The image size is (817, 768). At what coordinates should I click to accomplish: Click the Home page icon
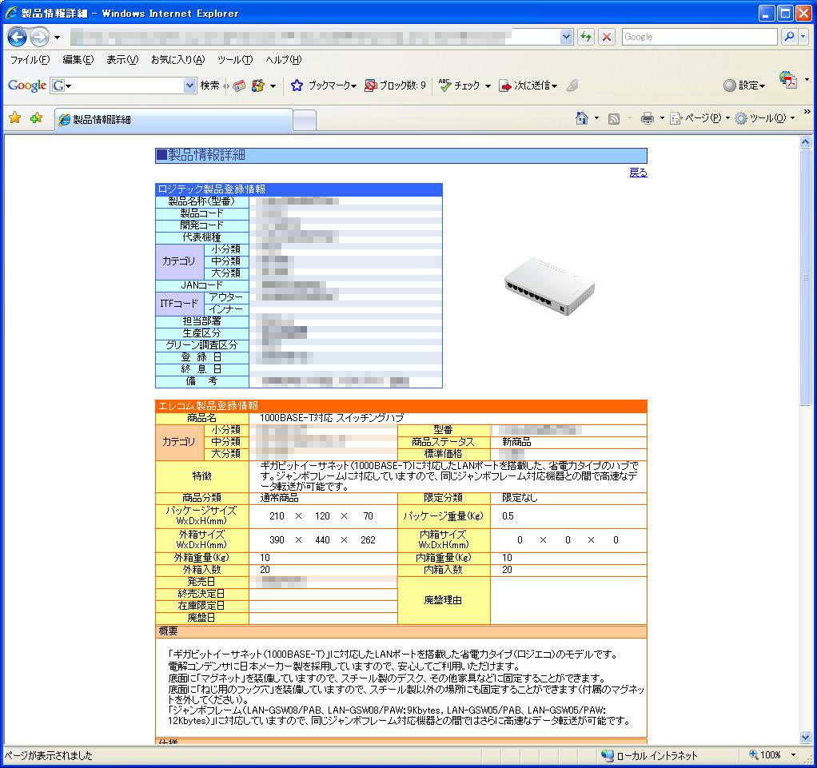581,118
